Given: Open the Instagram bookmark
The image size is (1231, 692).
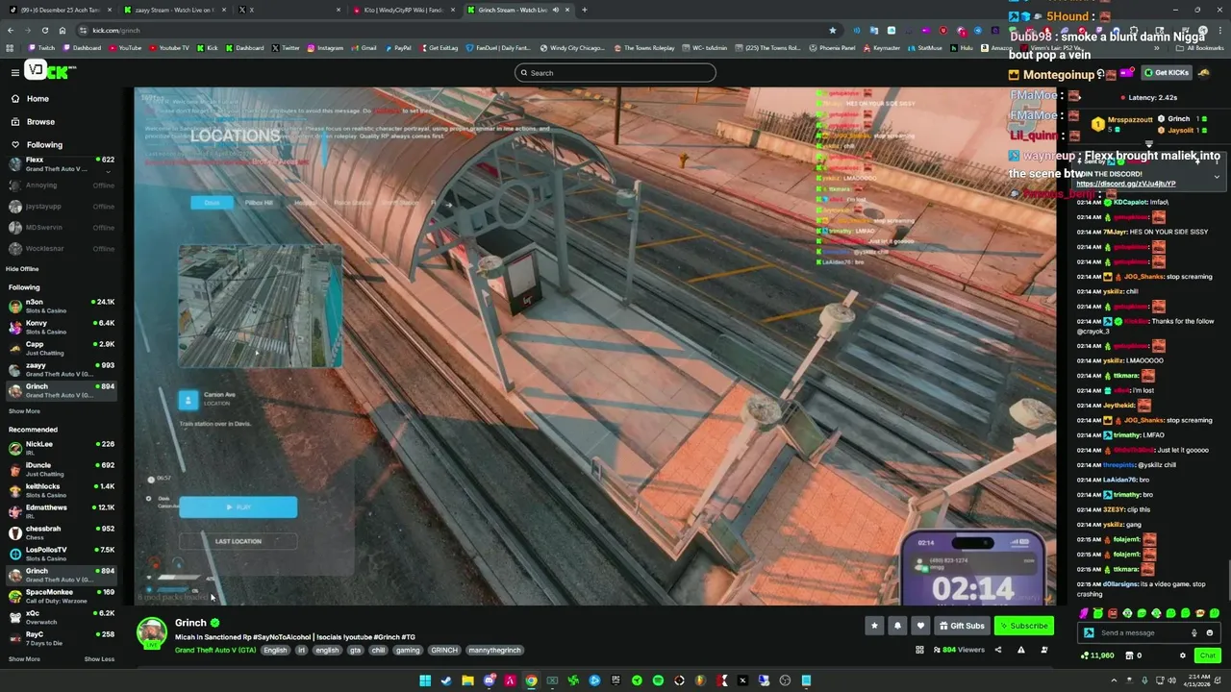Looking at the screenshot, I should tap(324, 48).
